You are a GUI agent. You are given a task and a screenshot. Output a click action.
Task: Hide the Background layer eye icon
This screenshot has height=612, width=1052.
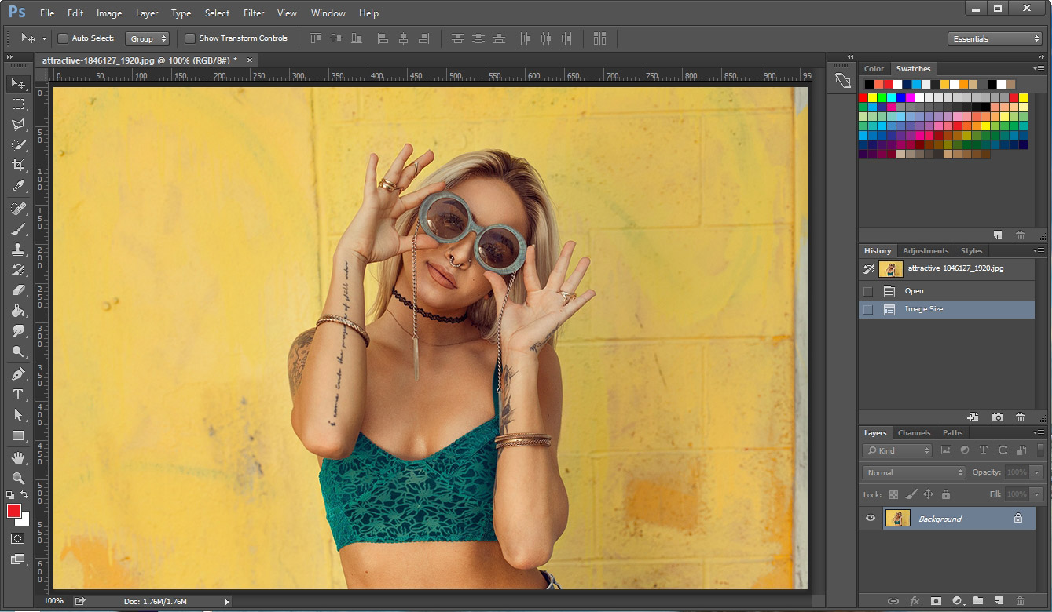click(871, 518)
